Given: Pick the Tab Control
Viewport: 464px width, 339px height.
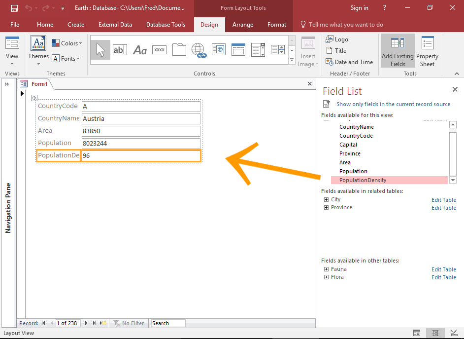Looking at the screenshot, I should pyautogui.click(x=179, y=50).
